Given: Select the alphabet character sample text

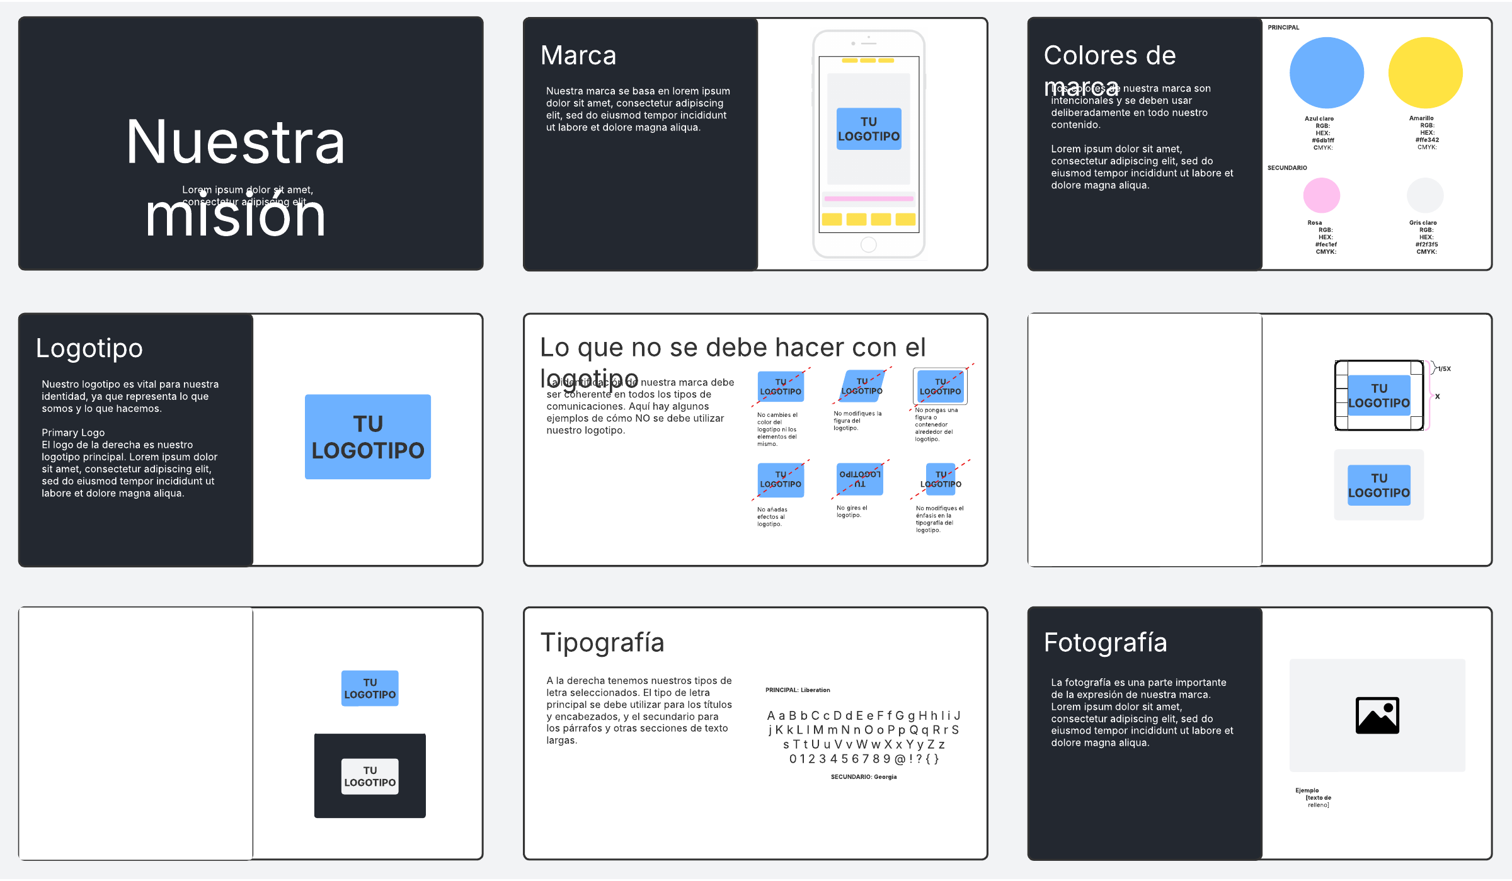Looking at the screenshot, I should click(863, 737).
